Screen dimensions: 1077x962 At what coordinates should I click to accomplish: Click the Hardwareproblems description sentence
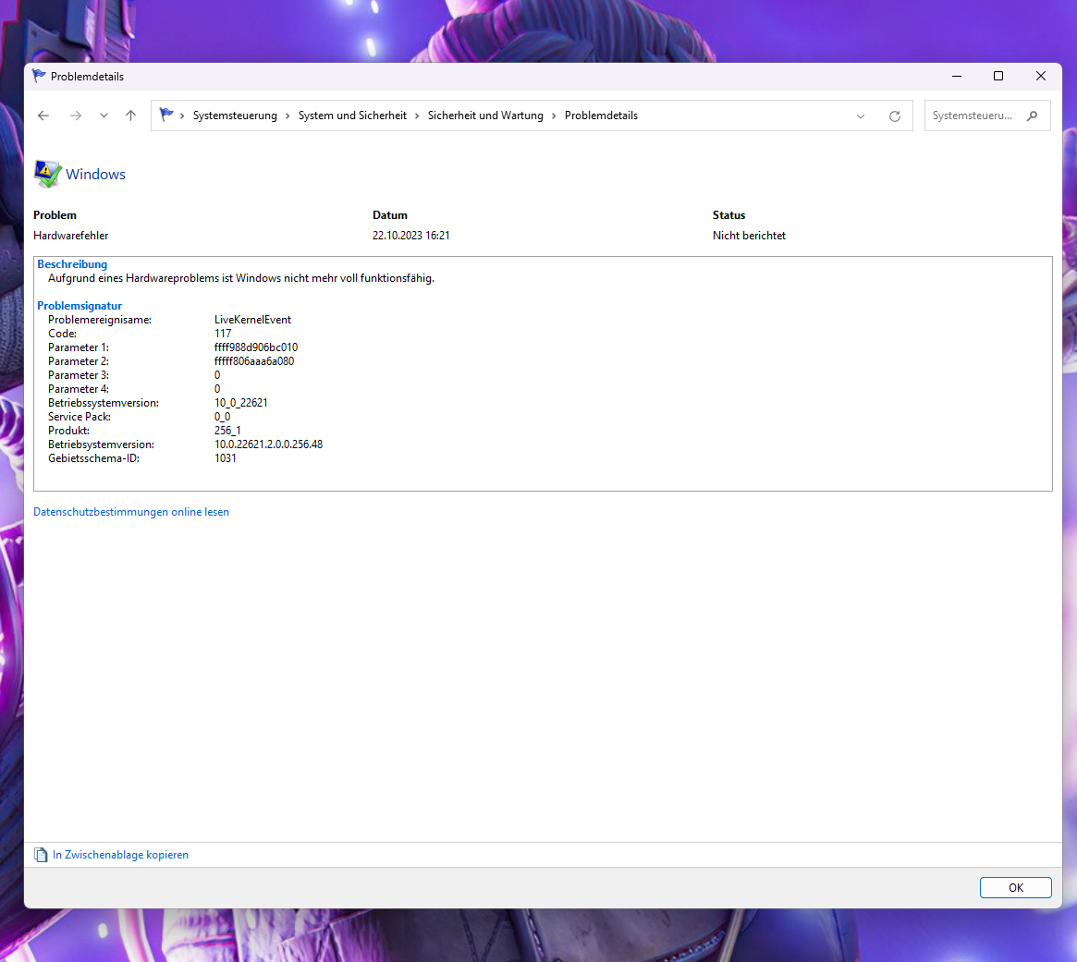(x=241, y=278)
